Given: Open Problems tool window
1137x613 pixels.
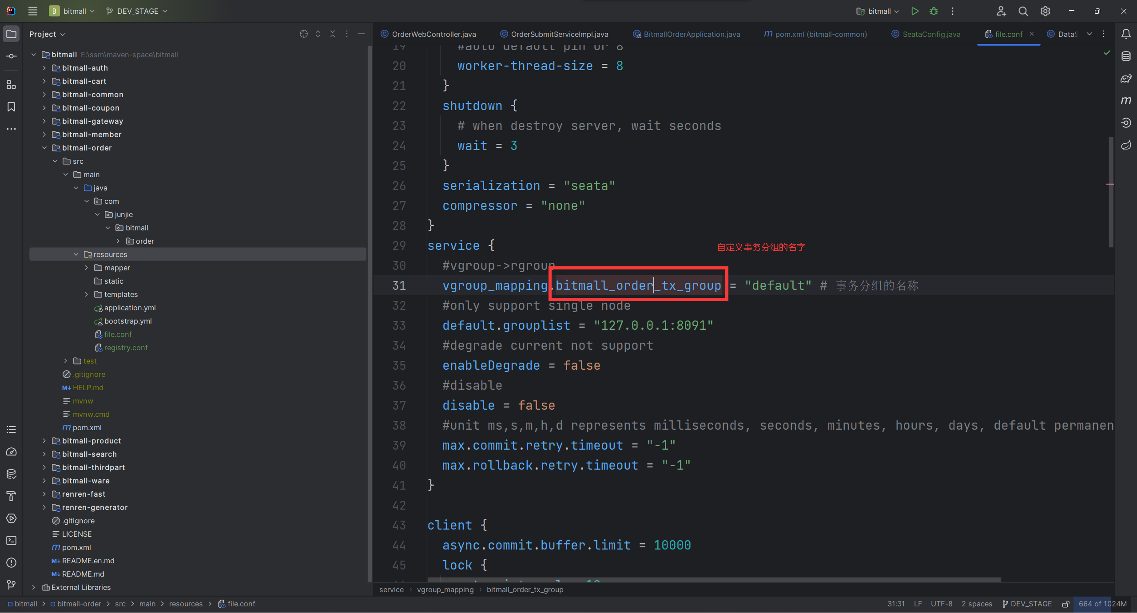Looking at the screenshot, I should (x=12, y=563).
